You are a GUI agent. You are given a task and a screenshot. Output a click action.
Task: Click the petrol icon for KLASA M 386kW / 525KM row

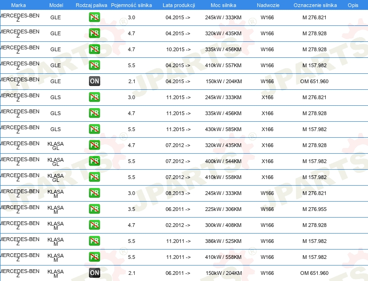point(94,241)
